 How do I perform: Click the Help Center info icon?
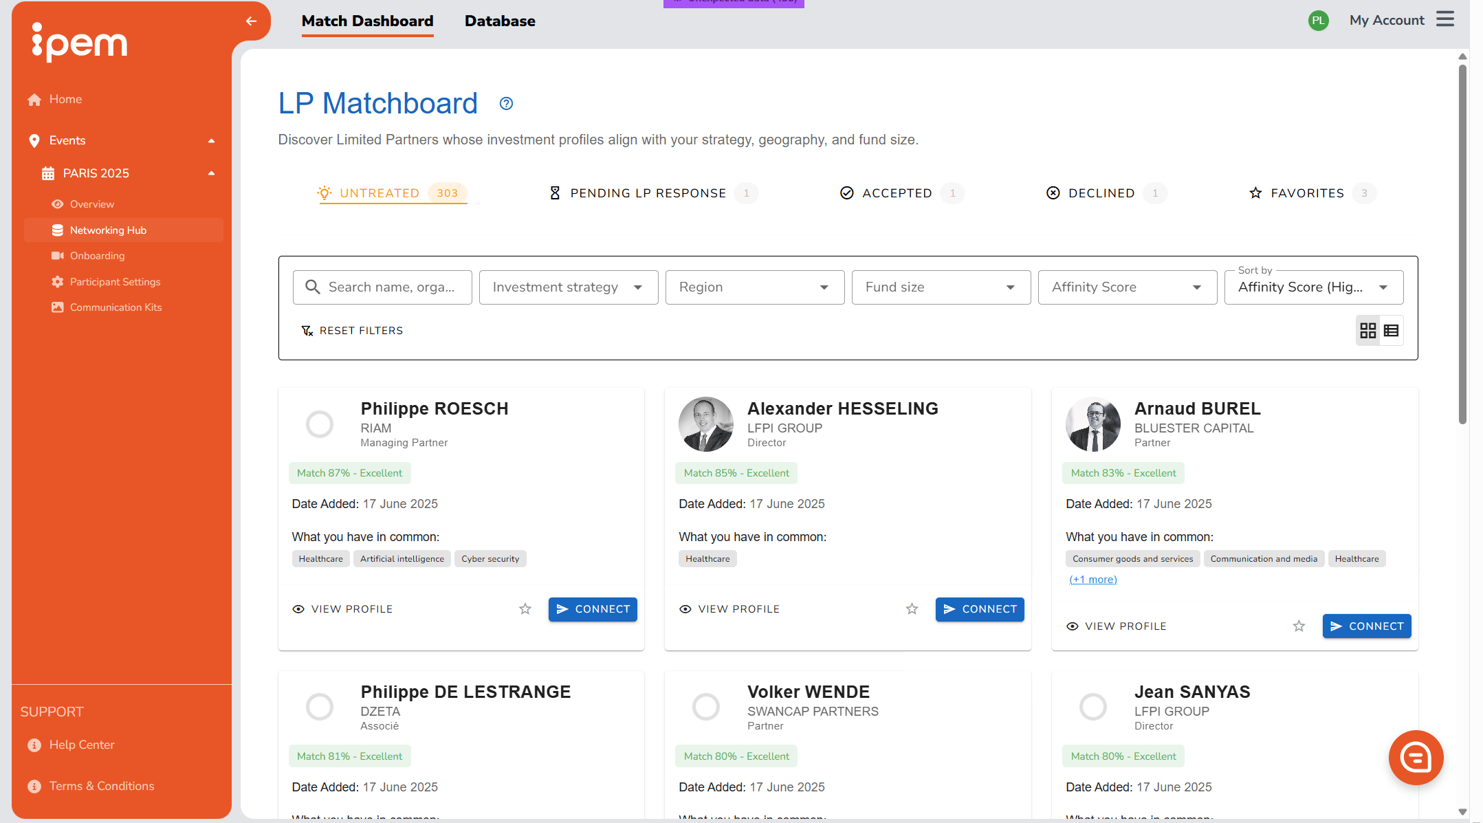[x=34, y=745]
